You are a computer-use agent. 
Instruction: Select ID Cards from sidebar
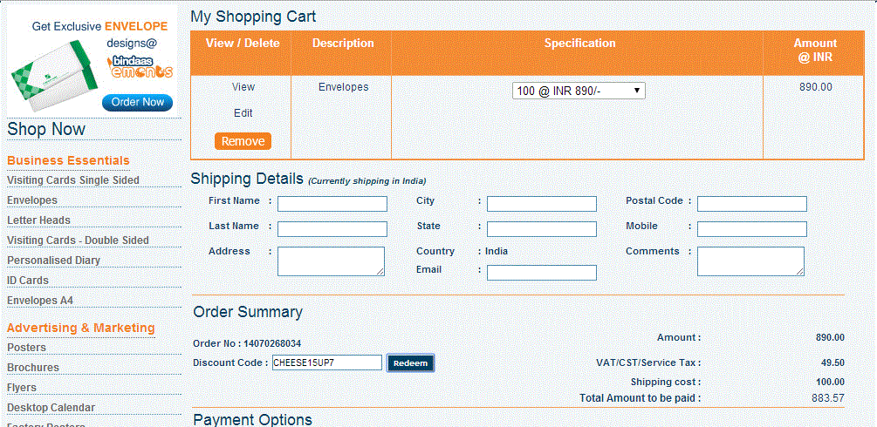[28, 281]
